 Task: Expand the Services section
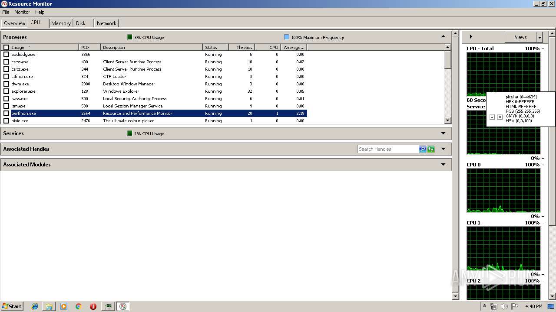443,133
